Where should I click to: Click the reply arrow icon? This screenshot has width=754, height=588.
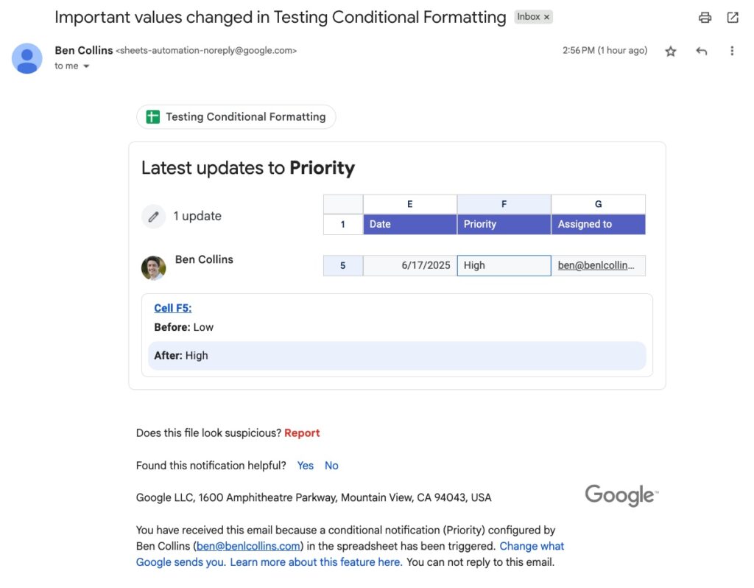(702, 51)
